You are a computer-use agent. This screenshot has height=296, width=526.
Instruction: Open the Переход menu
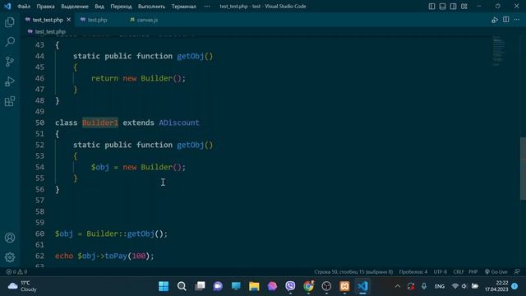[121, 7]
